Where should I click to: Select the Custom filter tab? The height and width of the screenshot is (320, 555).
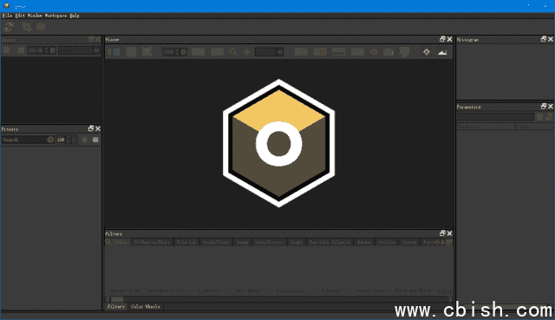click(409, 242)
